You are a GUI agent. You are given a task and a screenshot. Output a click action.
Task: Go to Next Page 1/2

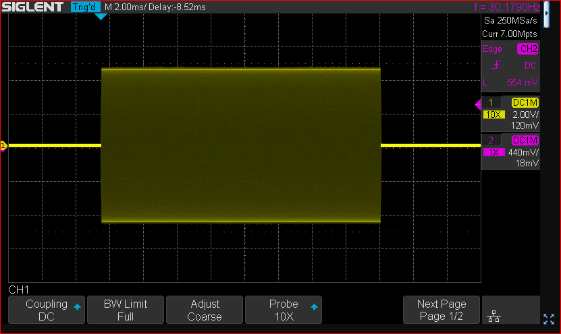click(x=441, y=310)
